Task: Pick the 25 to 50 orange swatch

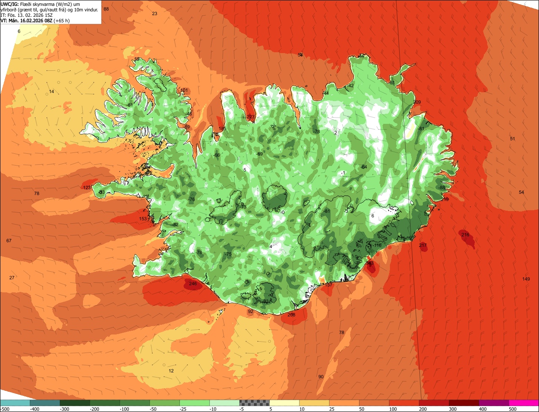Action: pos(344,403)
